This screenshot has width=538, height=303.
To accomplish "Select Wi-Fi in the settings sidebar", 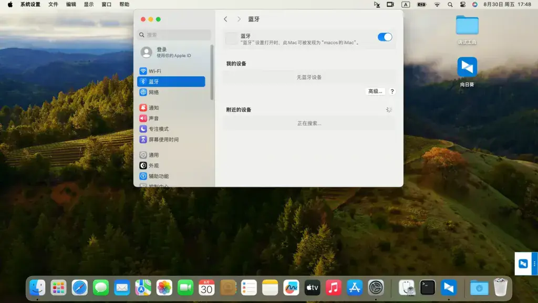I will point(171,71).
